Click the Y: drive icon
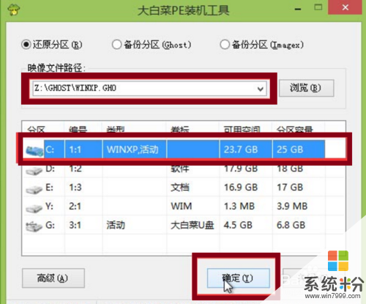 [x=34, y=208]
